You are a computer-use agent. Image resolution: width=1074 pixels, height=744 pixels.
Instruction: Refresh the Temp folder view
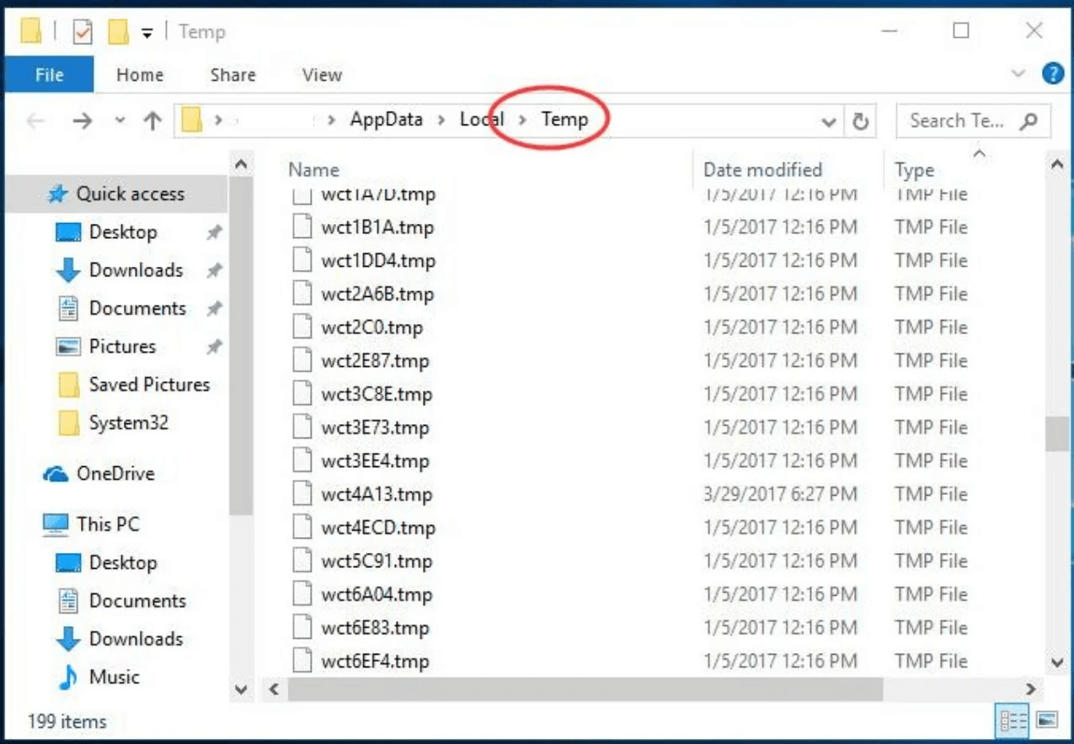coord(860,121)
